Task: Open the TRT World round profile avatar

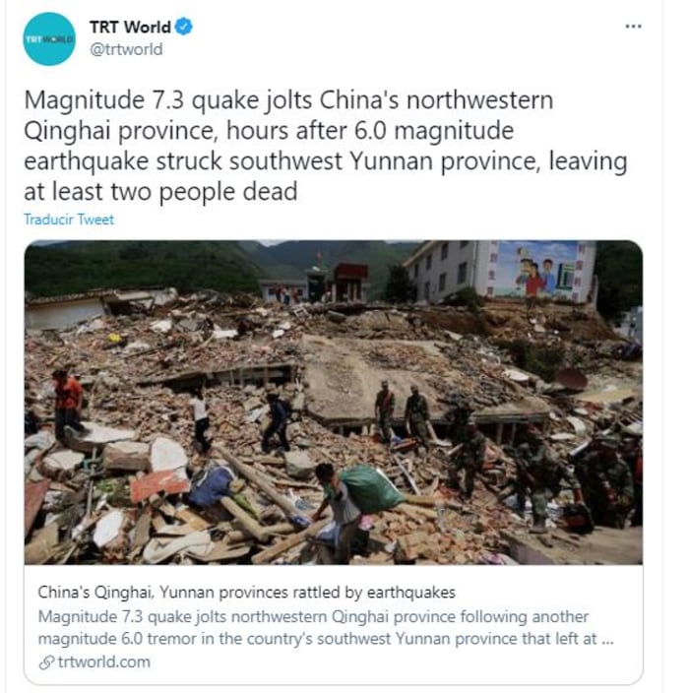Action: coord(49,39)
